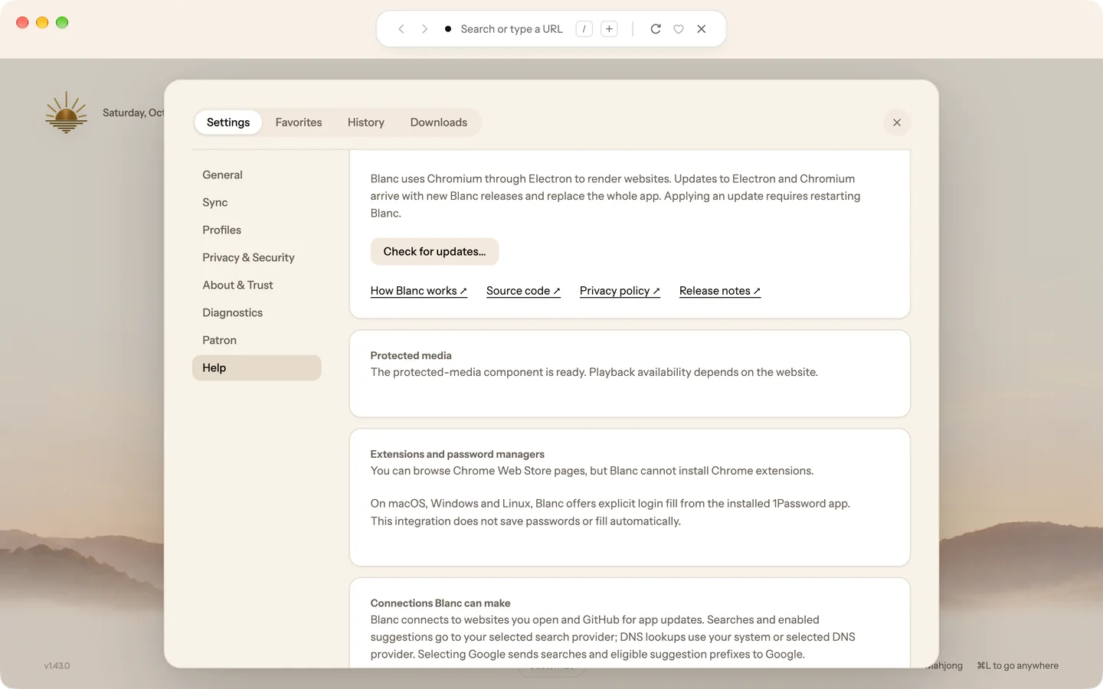Switch to the History tab
Screen dimensions: 1103x689
coord(366,122)
